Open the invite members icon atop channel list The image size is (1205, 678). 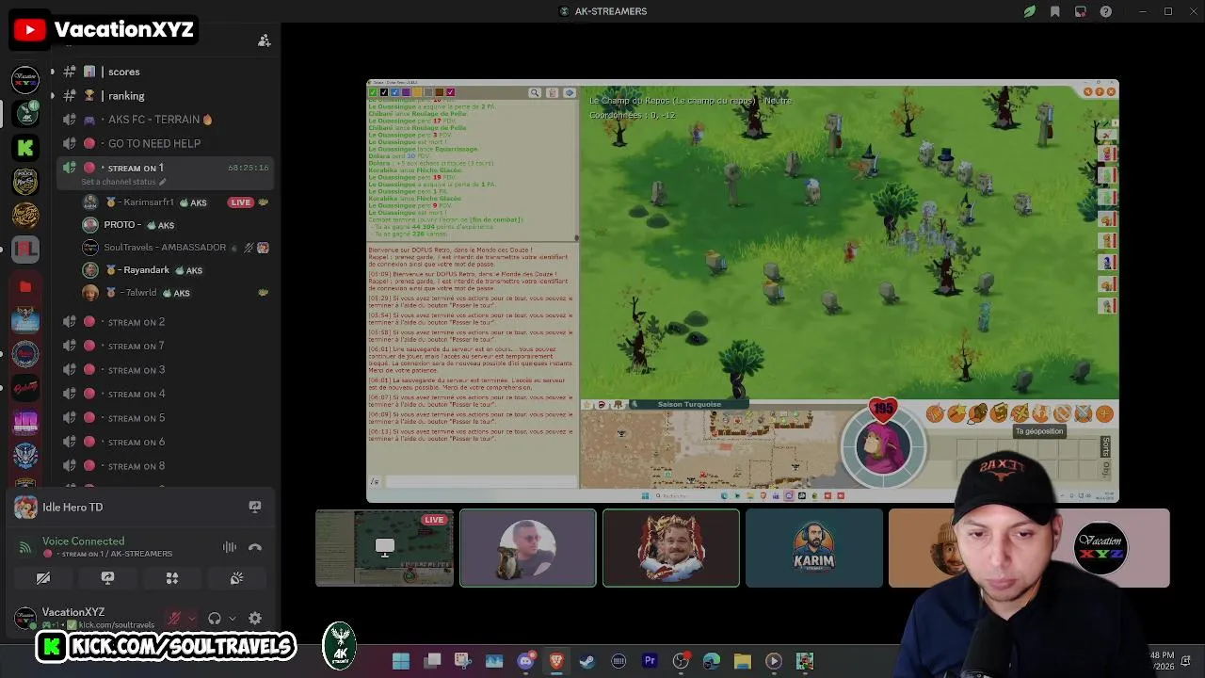(x=265, y=40)
